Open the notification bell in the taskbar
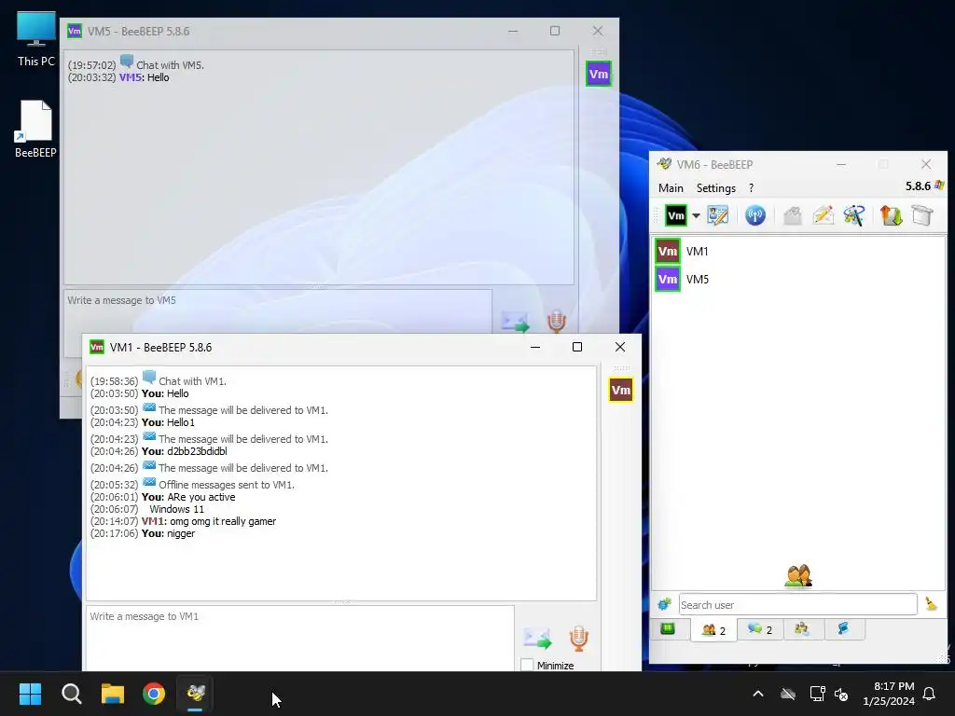Screen dimensions: 955x716 pos(930,694)
